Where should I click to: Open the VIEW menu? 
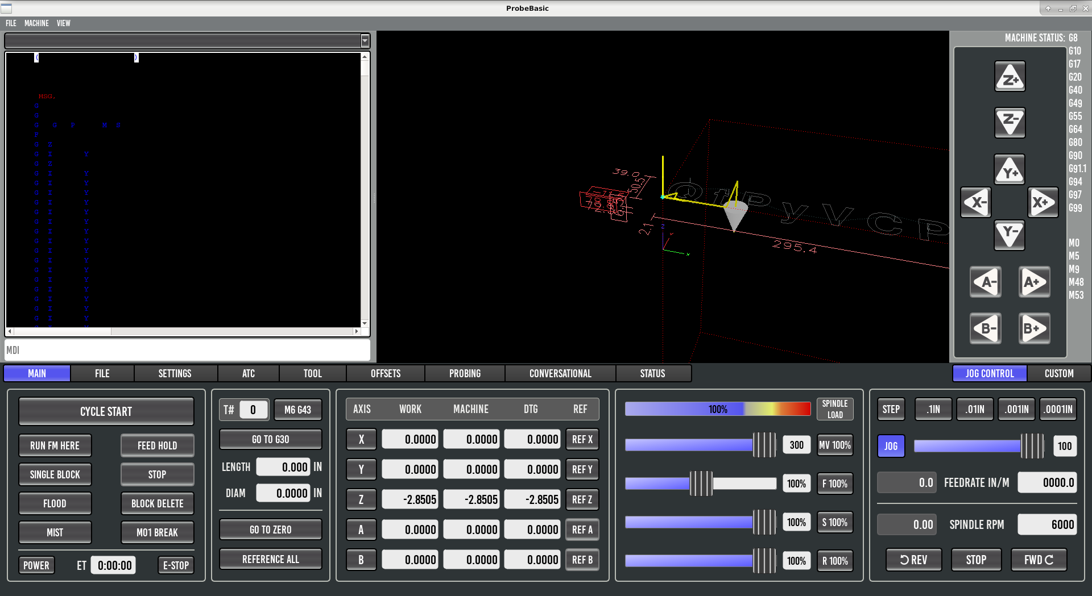64,23
